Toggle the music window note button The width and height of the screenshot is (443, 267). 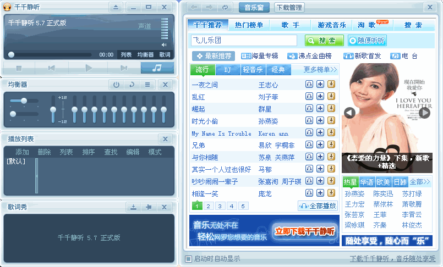[157, 68]
